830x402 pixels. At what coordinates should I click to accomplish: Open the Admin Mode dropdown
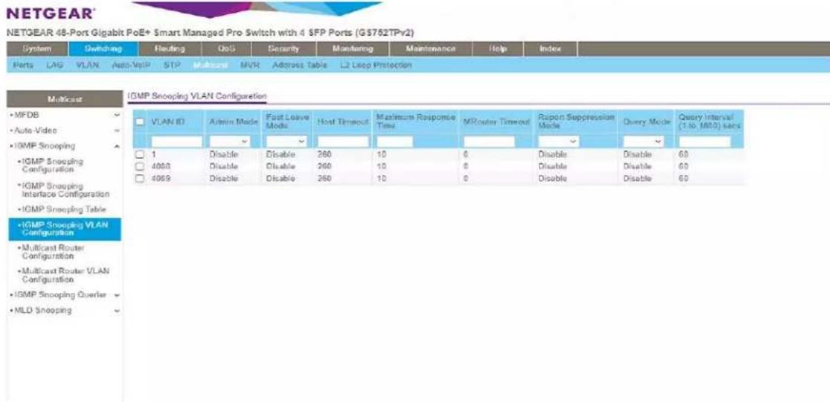point(229,142)
